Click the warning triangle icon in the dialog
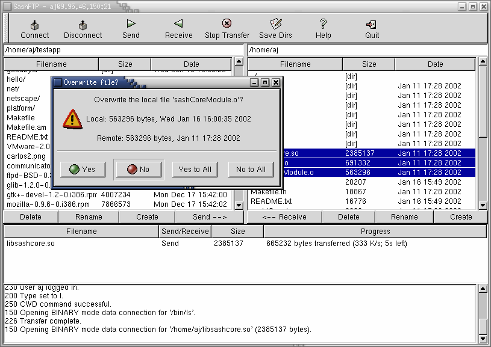The image size is (491, 347). point(73,119)
